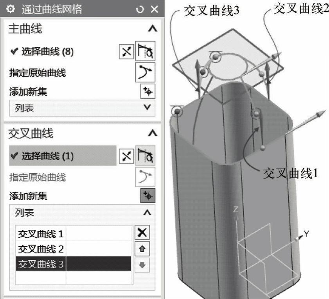Activate 选择曲线 (8) selection step

click(x=42, y=51)
